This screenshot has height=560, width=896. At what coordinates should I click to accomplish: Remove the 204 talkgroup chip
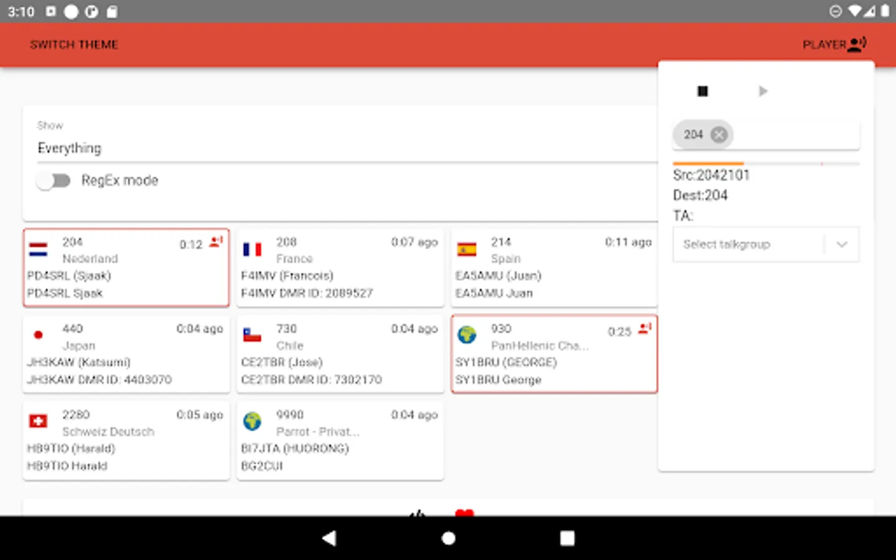click(x=719, y=135)
